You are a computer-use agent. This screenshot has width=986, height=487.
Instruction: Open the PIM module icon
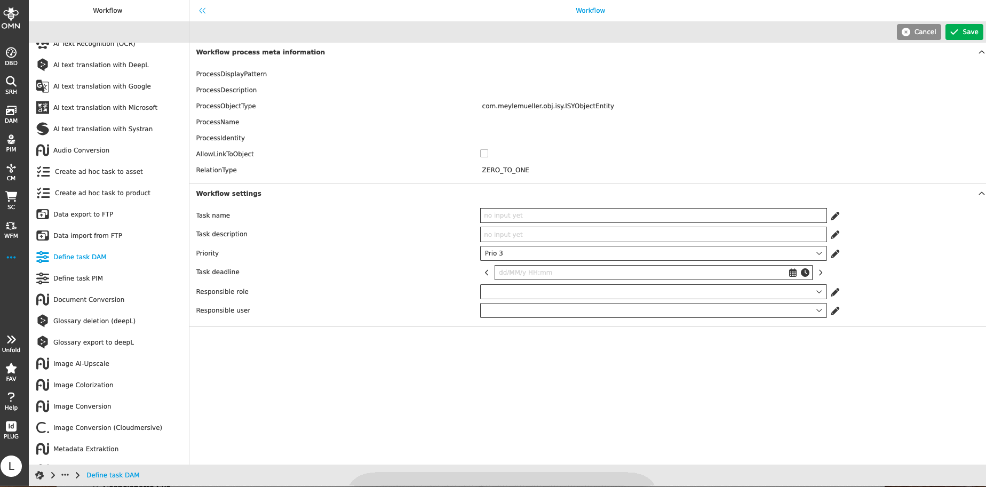tap(11, 142)
